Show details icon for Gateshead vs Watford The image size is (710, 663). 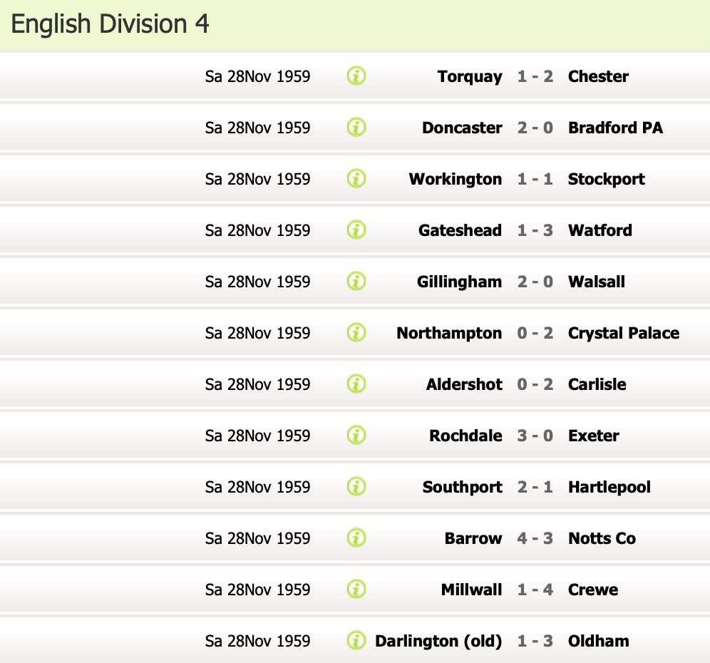coord(356,230)
